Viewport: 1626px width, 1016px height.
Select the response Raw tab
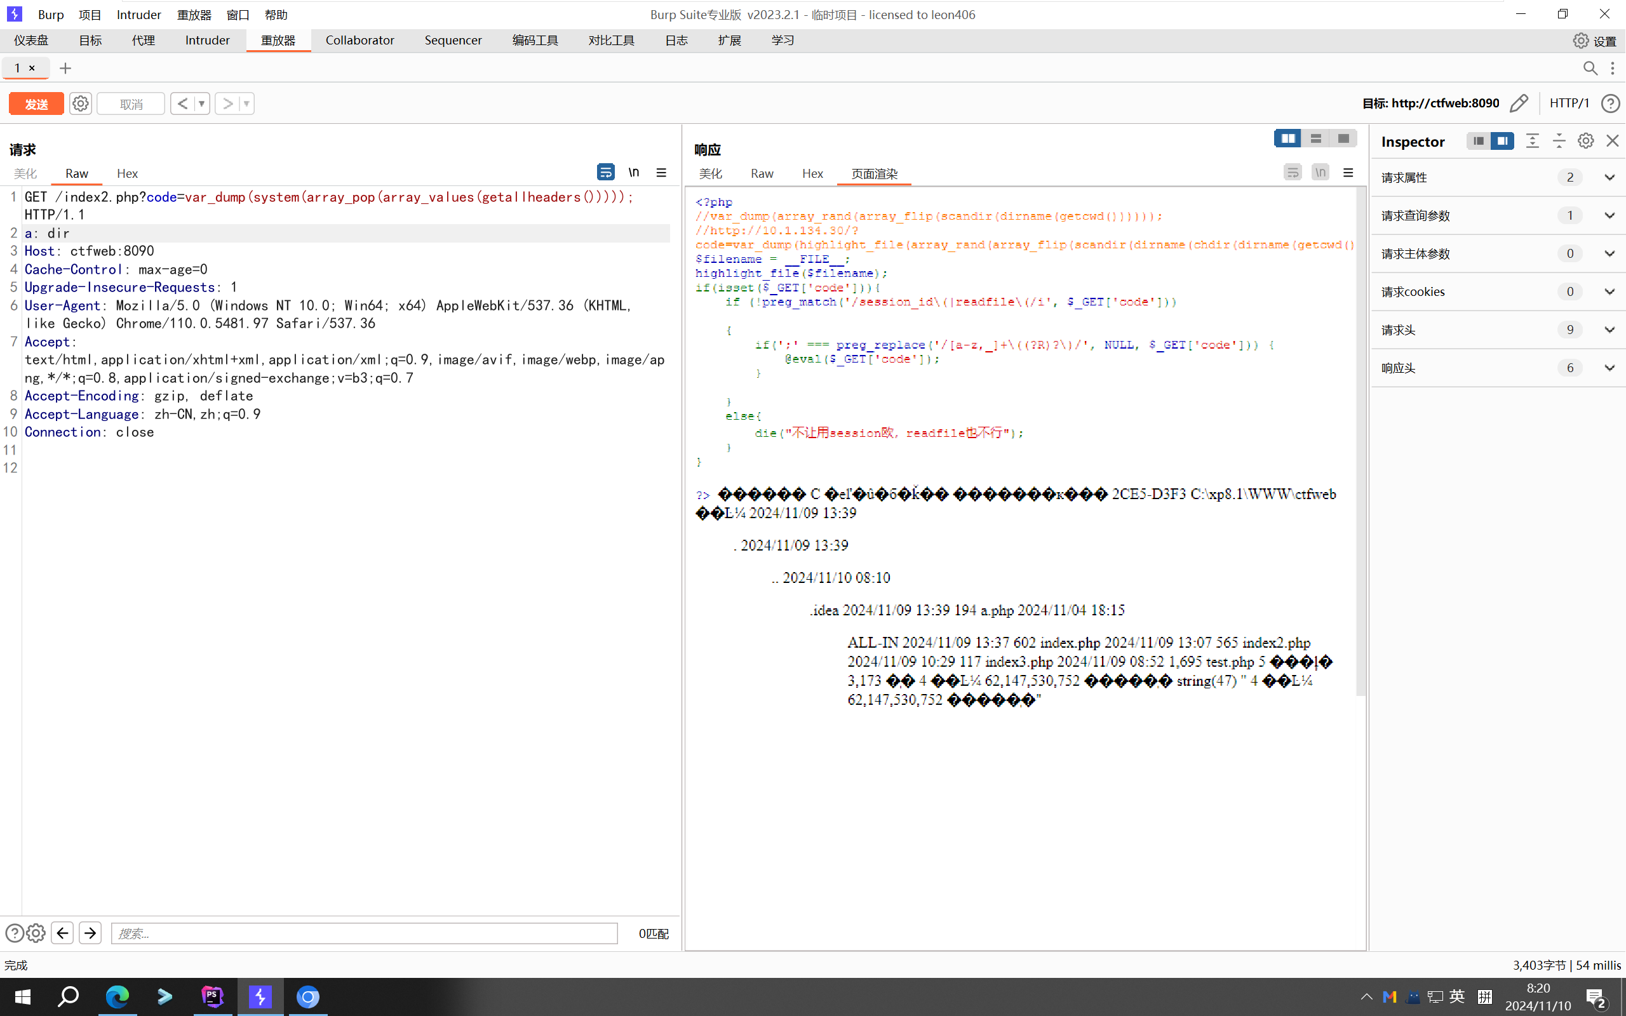[762, 173]
